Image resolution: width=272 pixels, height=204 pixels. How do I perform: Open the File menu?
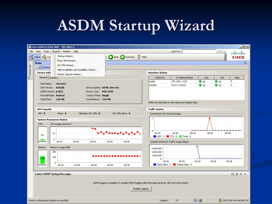[x=31, y=51]
